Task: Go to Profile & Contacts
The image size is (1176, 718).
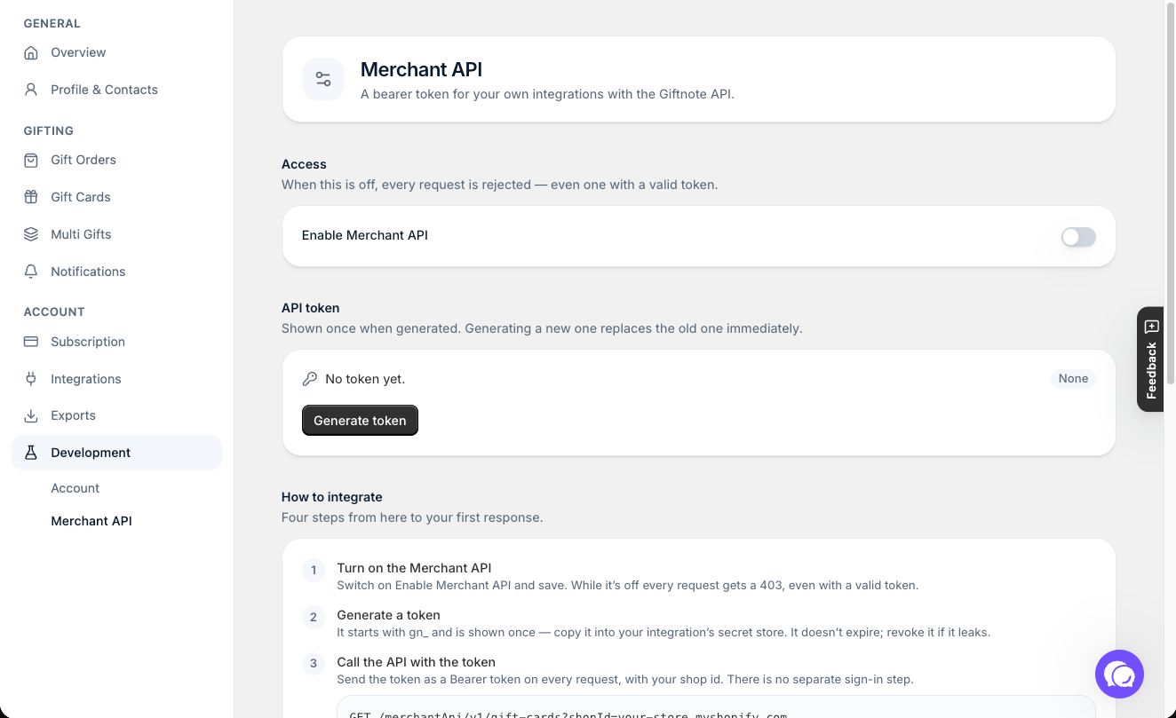Action: pos(116,90)
